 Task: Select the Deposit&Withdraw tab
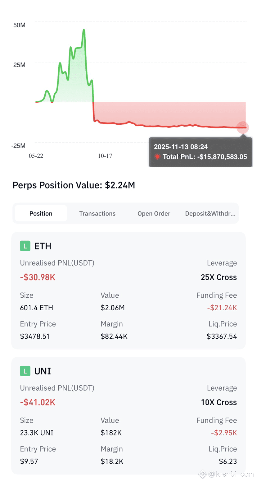pos(210,214)
